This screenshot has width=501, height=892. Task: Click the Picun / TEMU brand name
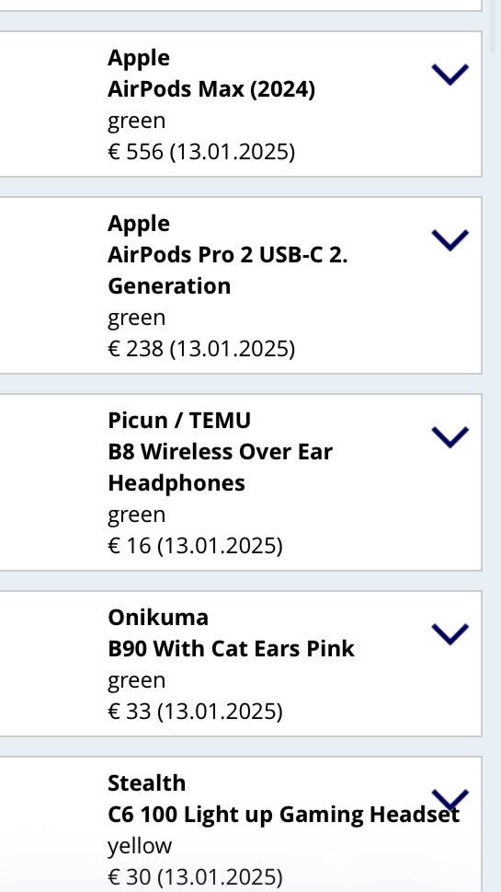(x=179, y=421)
